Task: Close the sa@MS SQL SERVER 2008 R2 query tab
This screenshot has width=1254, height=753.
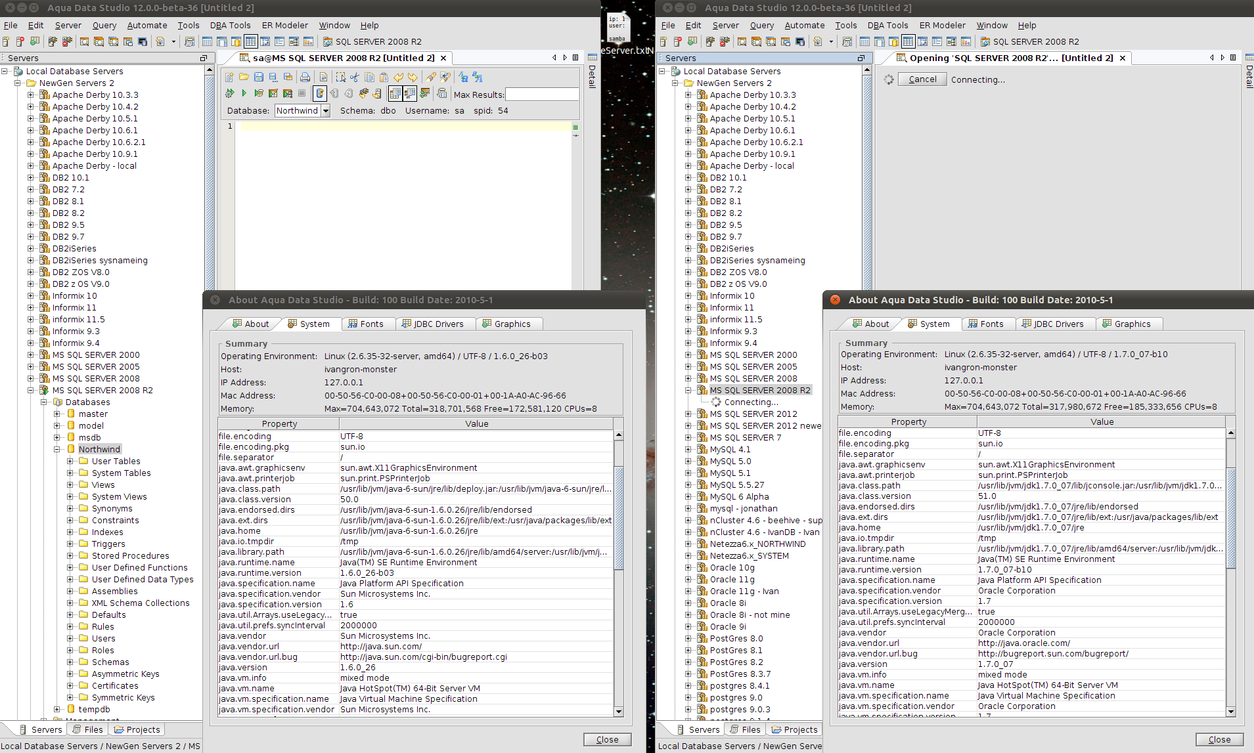Action: (444, 58)
